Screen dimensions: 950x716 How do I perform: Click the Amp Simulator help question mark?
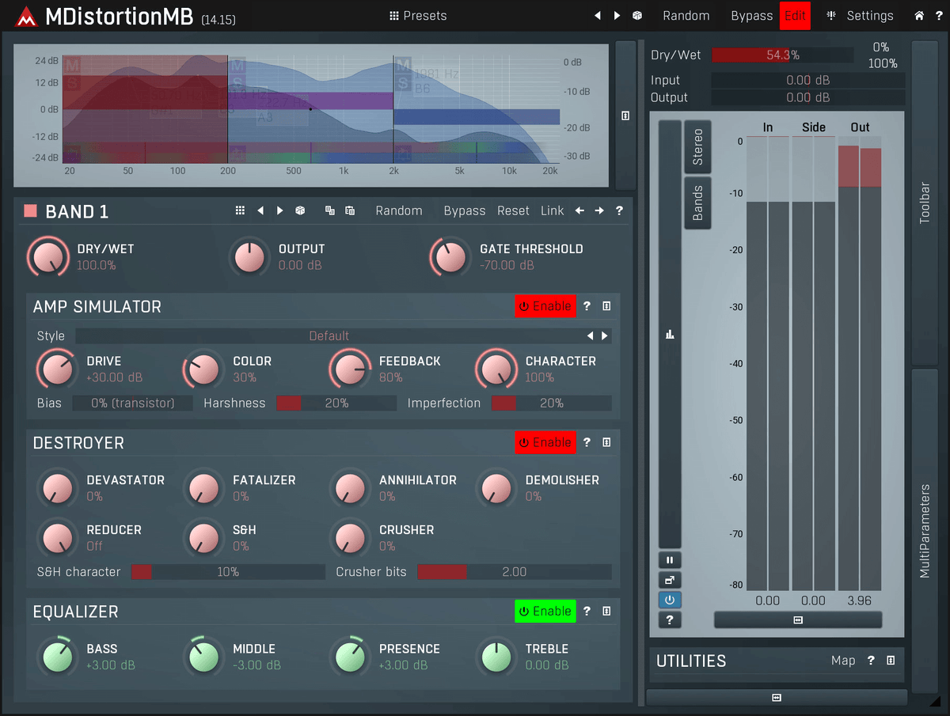587,306
